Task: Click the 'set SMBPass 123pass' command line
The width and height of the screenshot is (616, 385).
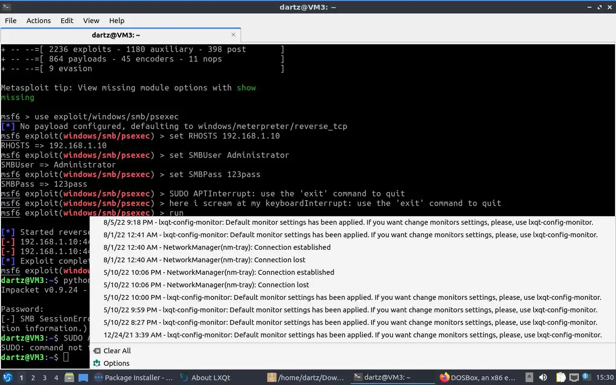Action: click(131, 174)
